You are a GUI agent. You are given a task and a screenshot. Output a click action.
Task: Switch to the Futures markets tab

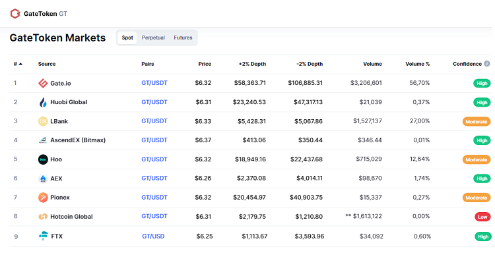[x=183, y=38]
